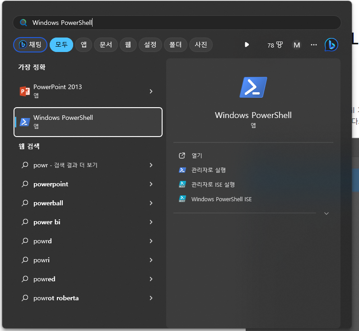Select the 모두 filter tab
This screenshot has width=359, height=331.
(61, 44)
